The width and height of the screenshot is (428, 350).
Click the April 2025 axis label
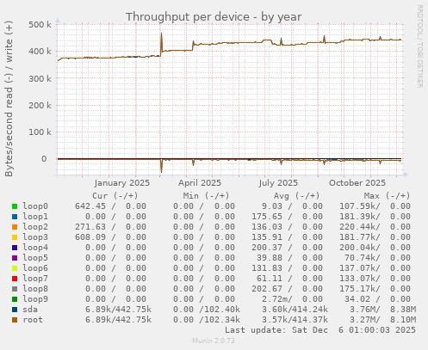point(200,183)
